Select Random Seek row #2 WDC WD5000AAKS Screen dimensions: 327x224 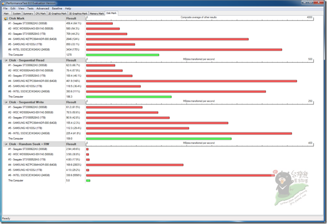coord(31,154)
